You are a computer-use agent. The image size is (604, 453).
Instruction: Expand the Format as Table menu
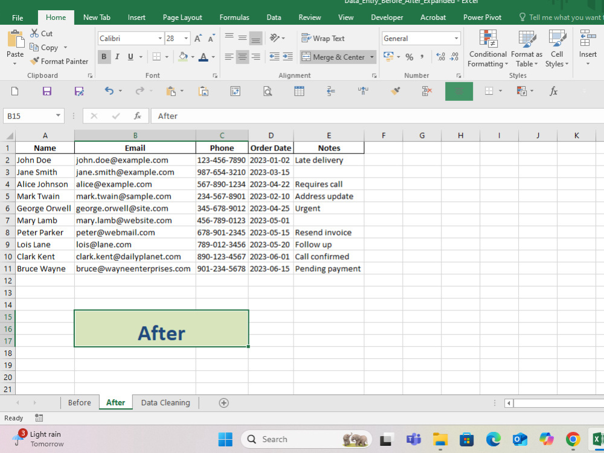[527, 48]
